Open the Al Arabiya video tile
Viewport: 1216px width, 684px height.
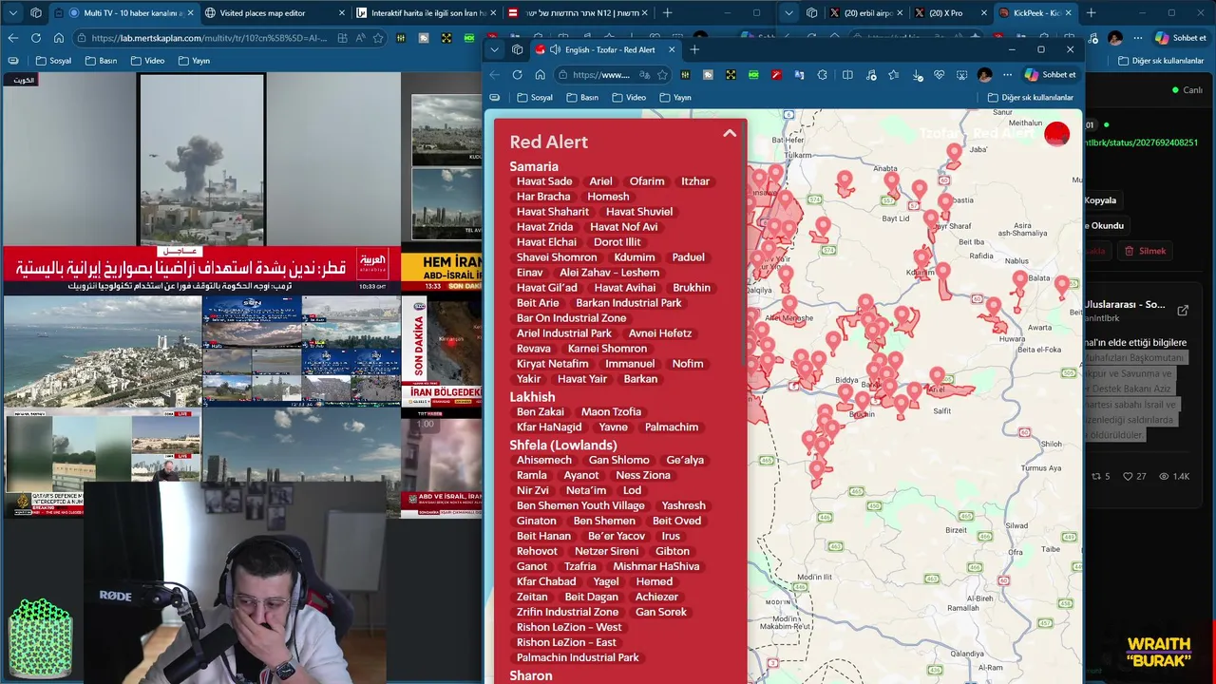[x=201, y=183]
